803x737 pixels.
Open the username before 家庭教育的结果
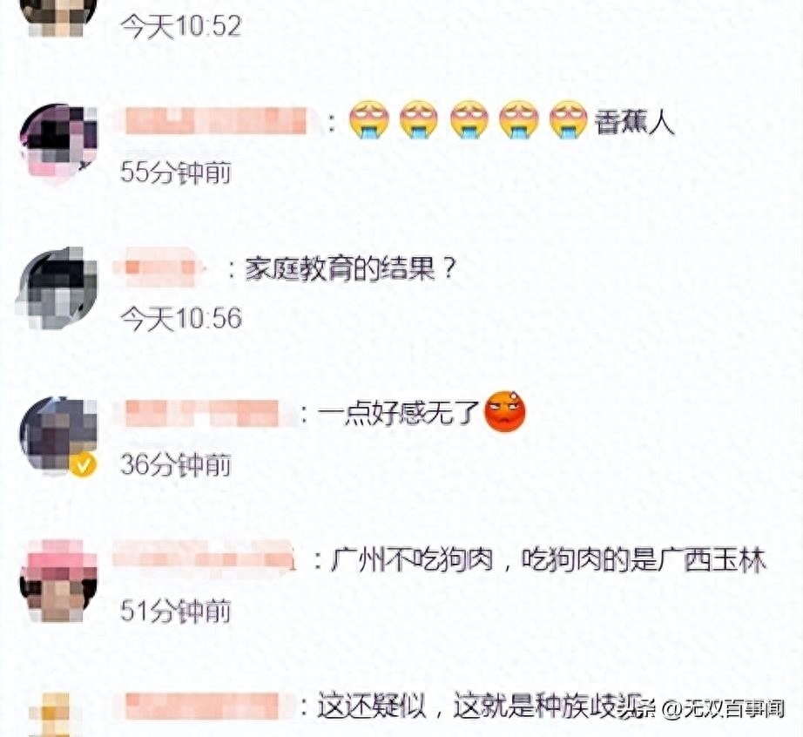[x=159, y=267]
